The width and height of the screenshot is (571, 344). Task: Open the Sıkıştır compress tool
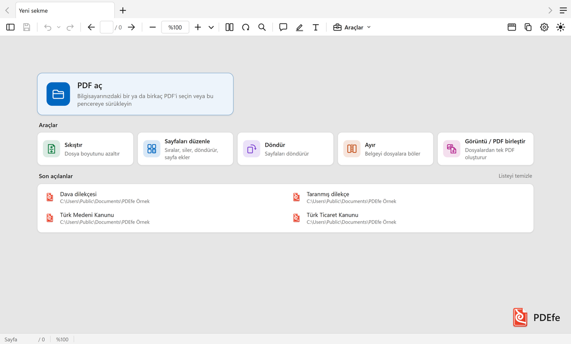tap(85, 149)
